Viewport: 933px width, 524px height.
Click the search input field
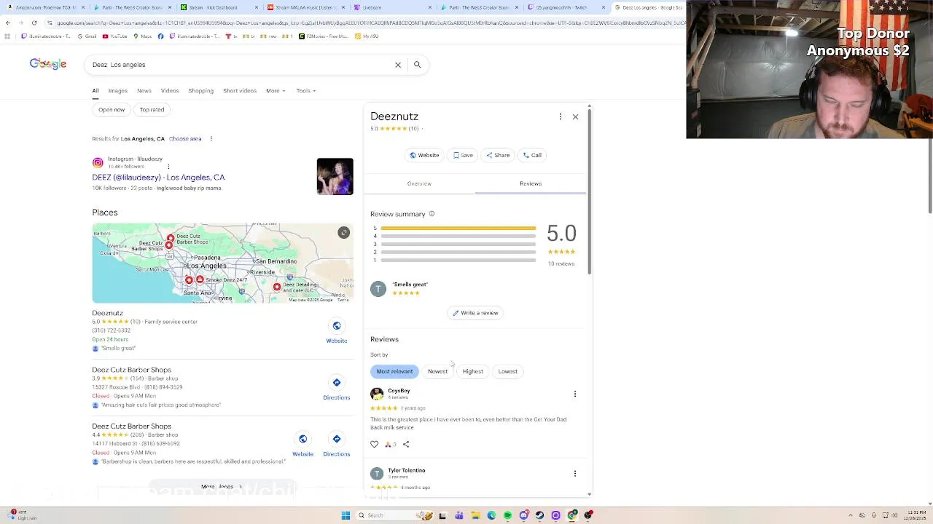[x=241, y=65]
